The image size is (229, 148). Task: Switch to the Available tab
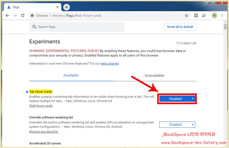click(71, 75)
